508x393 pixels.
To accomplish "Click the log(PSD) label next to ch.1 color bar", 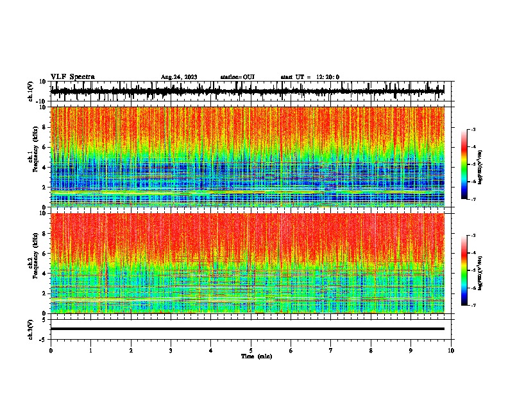I will tap(480, 167).
